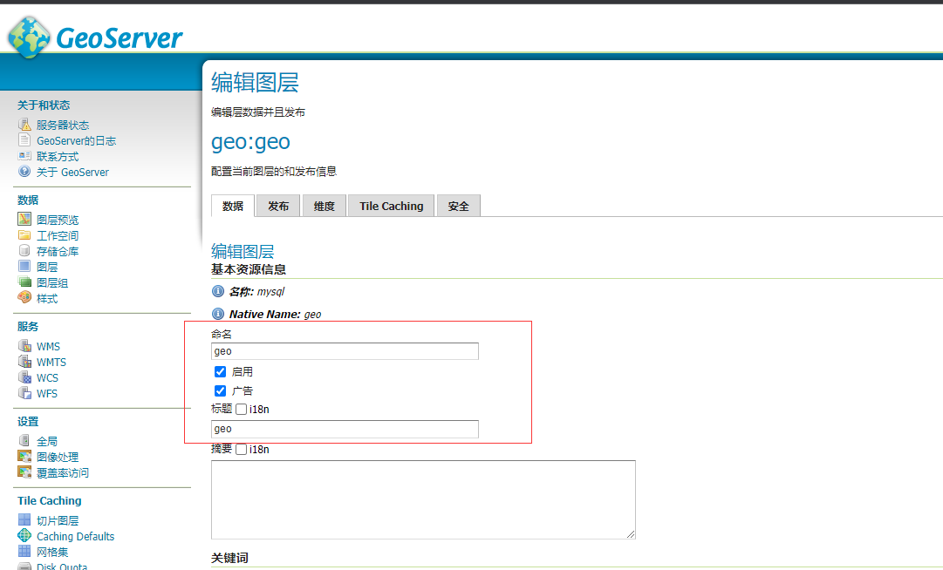Open the 图层组 link
943x570 pixels.
52,282
